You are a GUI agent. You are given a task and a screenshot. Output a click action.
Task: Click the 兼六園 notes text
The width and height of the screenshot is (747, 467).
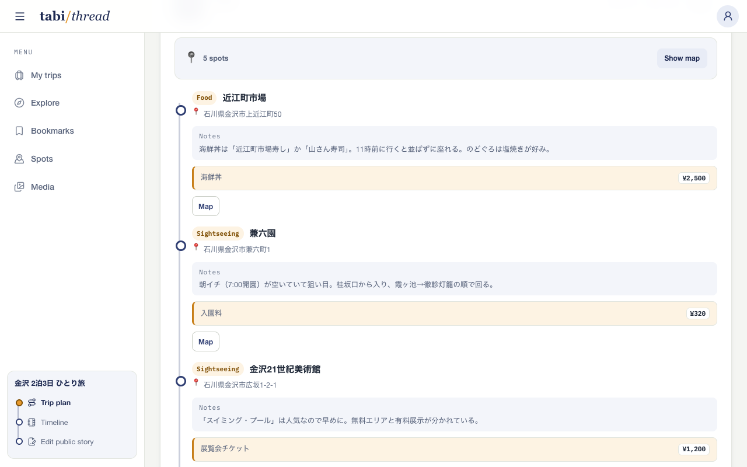click(x=347, y=285)
